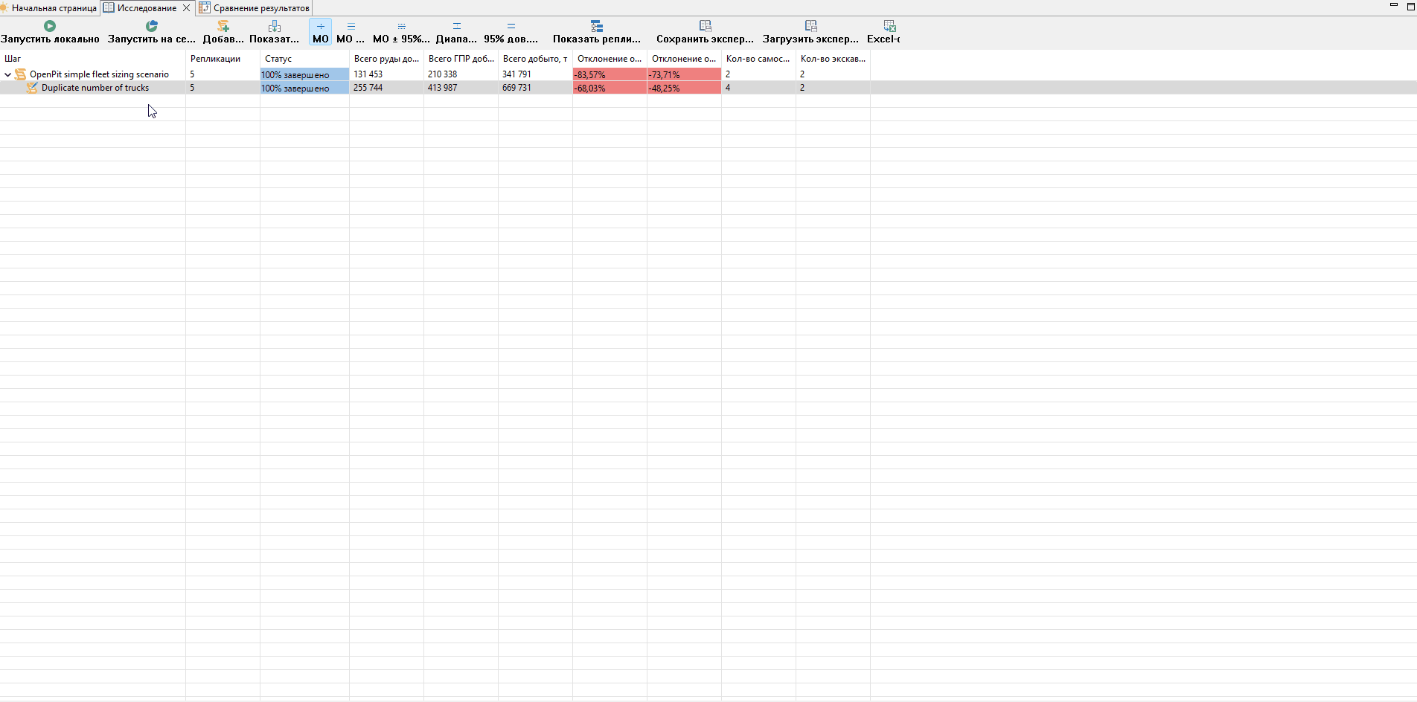Viewport: 1417px width, 702px height.
Task: Collapse the OpenPit simple fleet sizing scenario
Action: click(x=8, y=74)
